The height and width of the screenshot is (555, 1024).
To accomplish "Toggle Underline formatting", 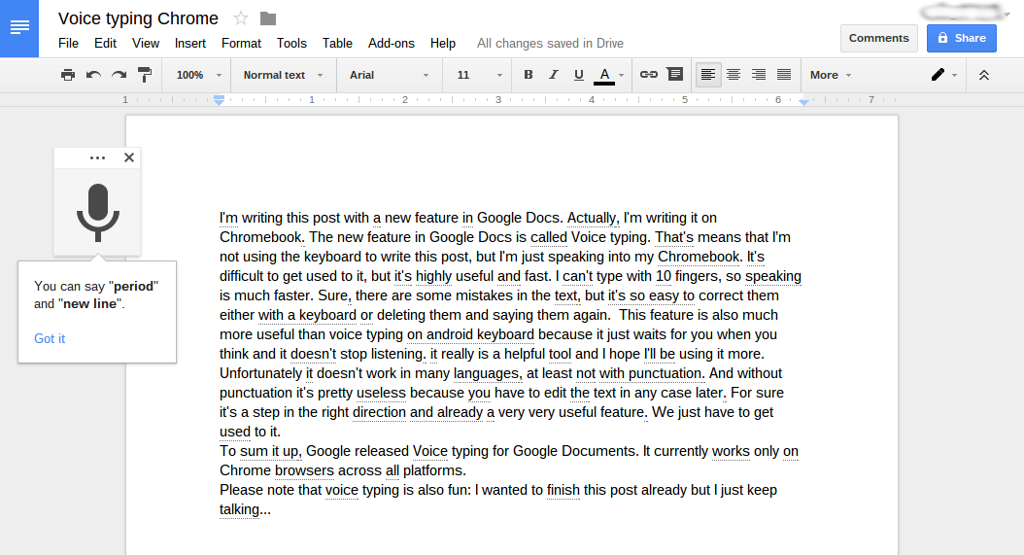I will pyautogui.click(x=579, y=75).
